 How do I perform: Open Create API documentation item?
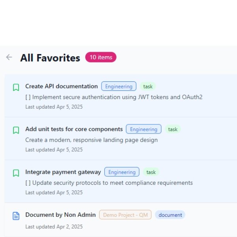pos(62,86)
